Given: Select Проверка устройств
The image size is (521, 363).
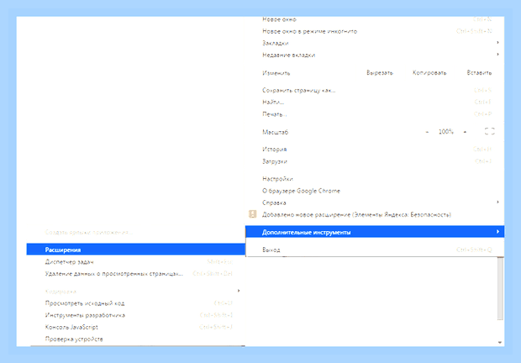Looking at the screenshot, I should coord(136,339).
